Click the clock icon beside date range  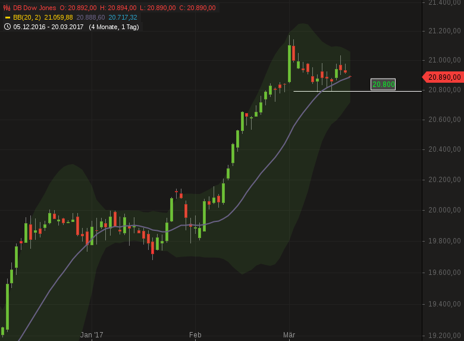[x=7, y=27]
